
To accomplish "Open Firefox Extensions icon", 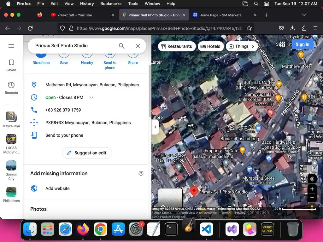I will coord(304,28).
